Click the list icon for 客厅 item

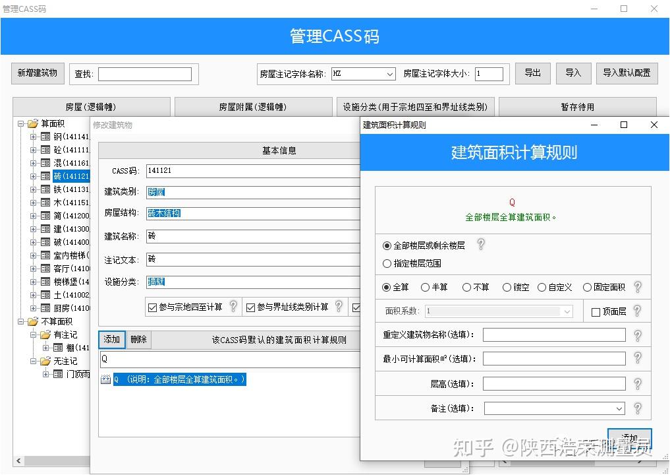(45, 269)
